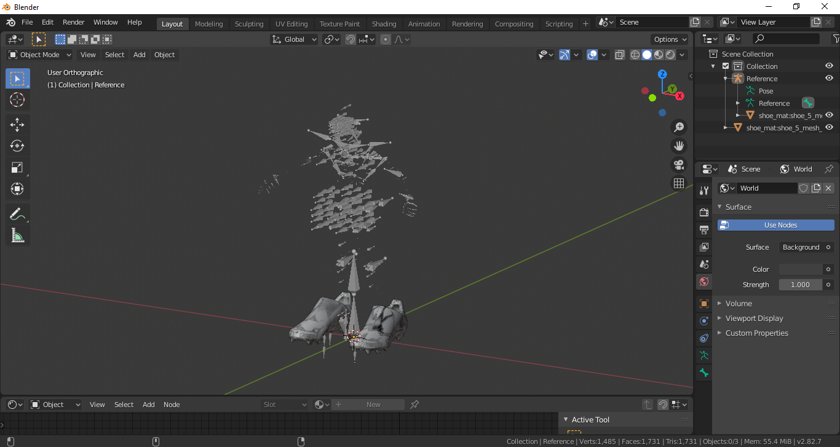Toggle X-Ray mode in viewport header
The height and width of the screenshot is (447, 840).
[x=620, y=55]
